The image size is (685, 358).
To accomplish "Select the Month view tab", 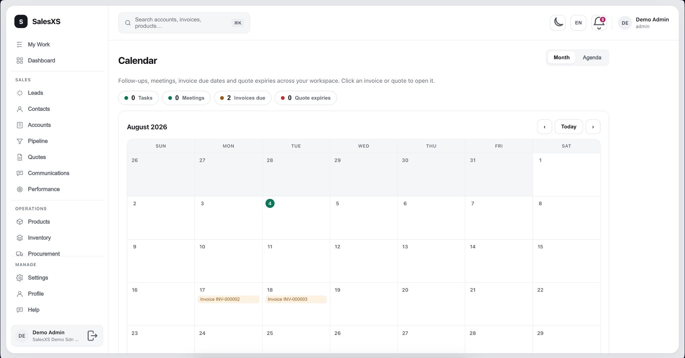I will pyautogui.click(x=561, y=57).
